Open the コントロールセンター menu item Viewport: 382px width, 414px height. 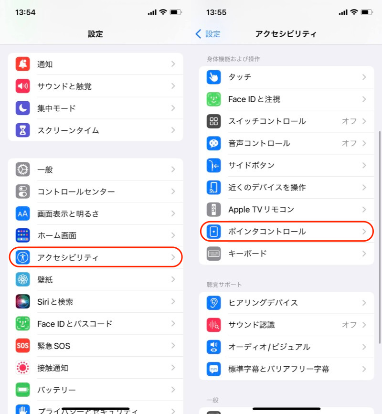95,191
